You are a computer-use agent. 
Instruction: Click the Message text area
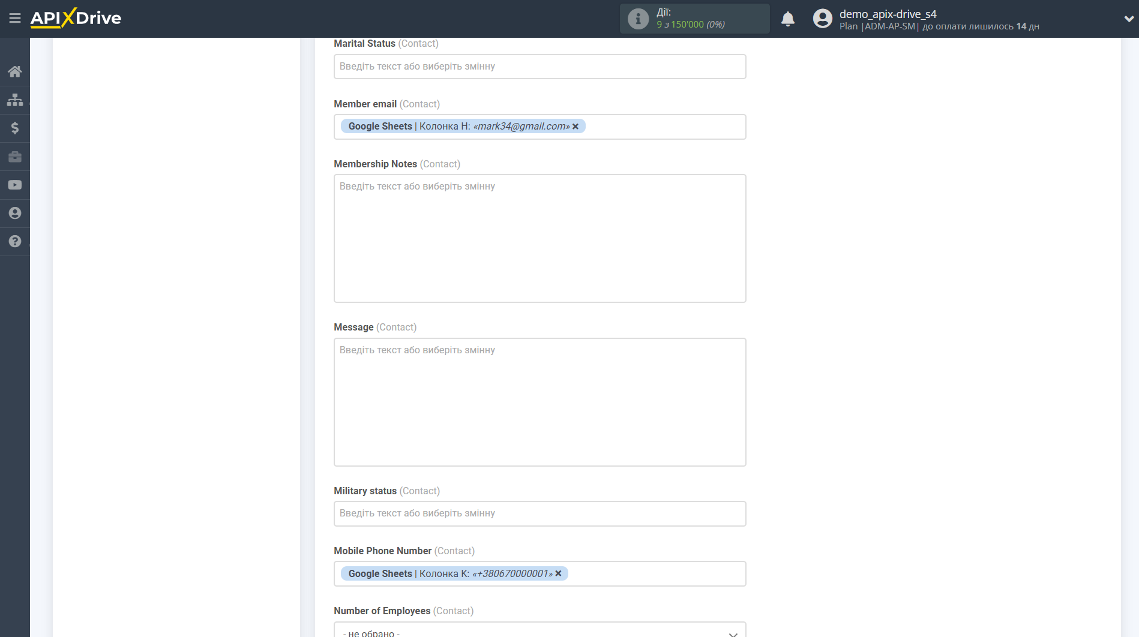[539, 402]
